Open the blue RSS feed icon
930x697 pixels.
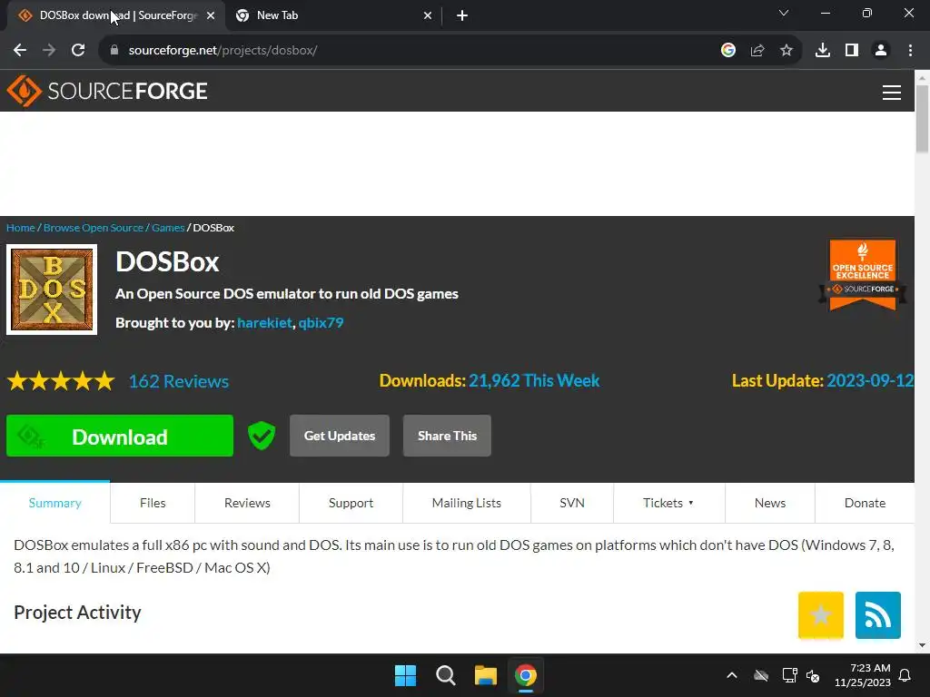[878, 615]
